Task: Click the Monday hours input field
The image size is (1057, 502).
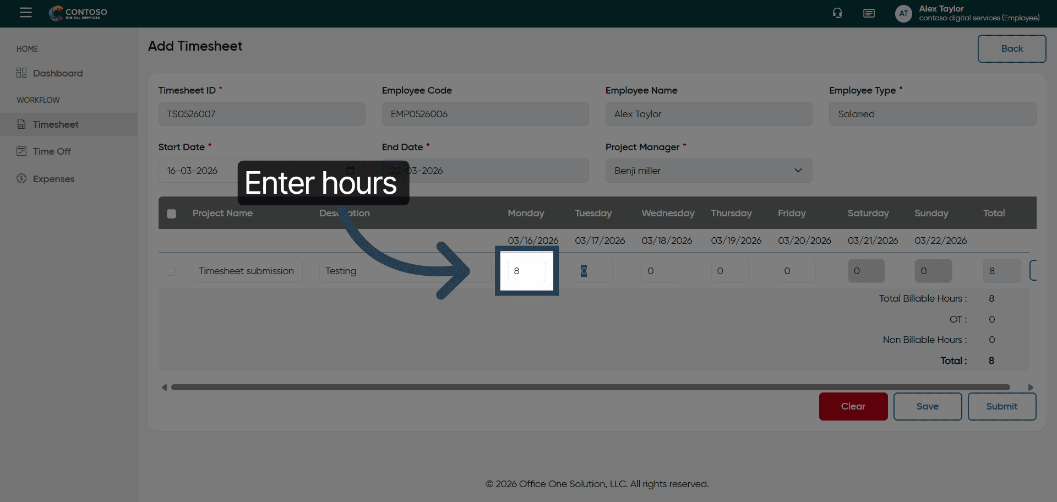Action: (x=526, y=271)
